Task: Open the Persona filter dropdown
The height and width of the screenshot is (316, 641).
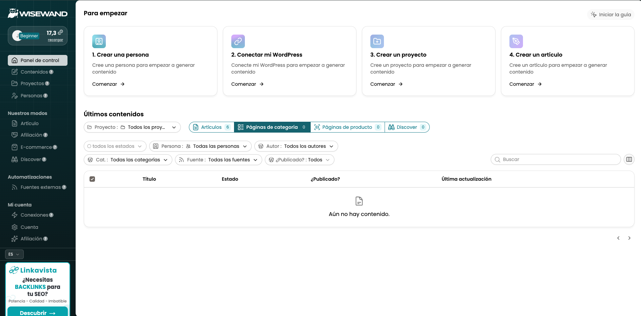Action: point(200,146)
